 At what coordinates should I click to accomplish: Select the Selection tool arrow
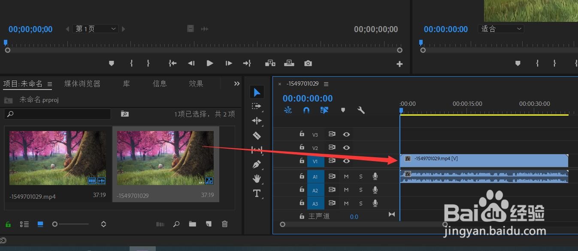coord(257,92)
